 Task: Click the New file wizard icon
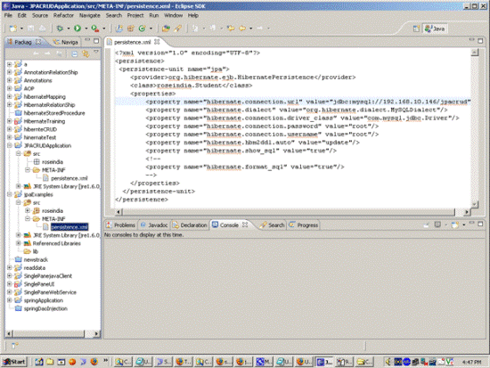point(13,29)
